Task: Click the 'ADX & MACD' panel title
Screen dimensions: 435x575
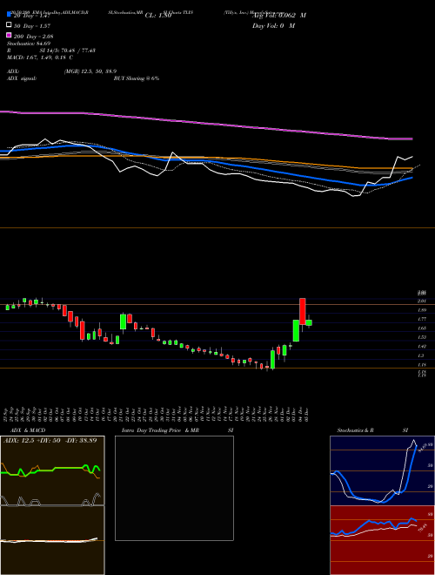Action: [x=28, y=430]
